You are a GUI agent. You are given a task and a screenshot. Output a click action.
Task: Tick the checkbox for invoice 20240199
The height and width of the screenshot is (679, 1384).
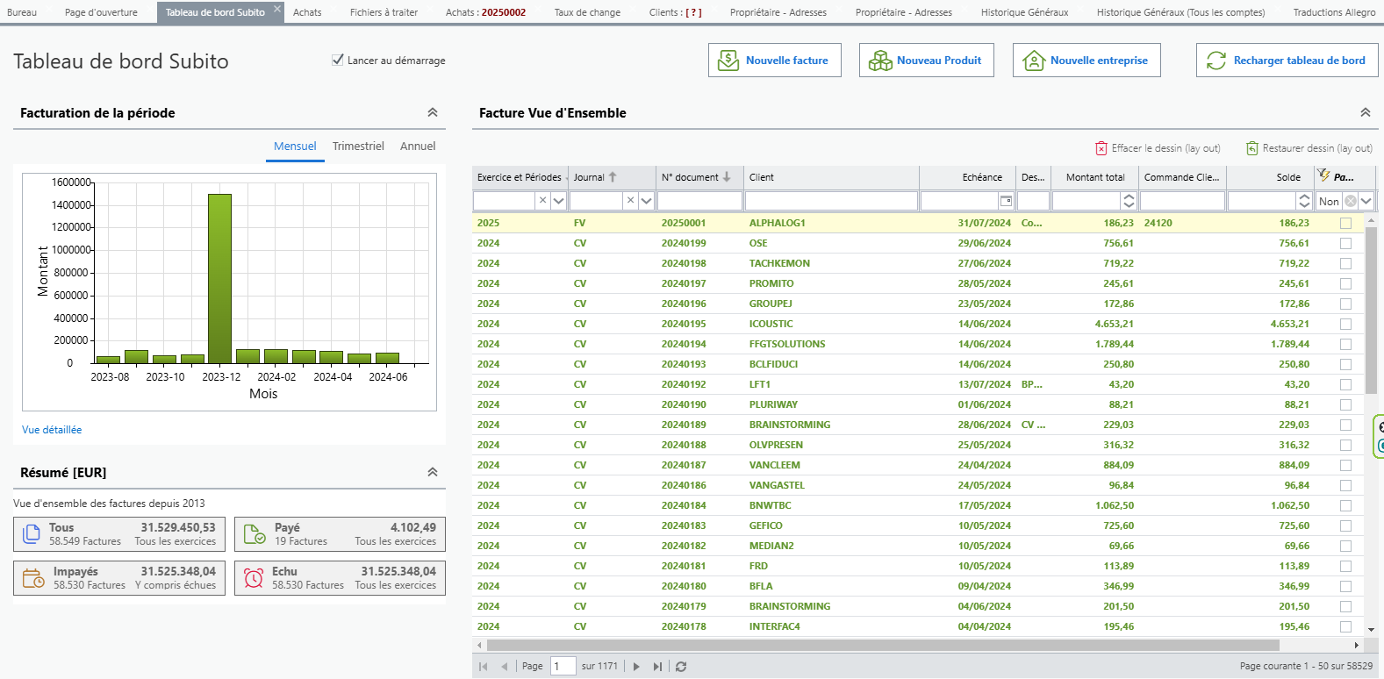tap(1345, 243)
